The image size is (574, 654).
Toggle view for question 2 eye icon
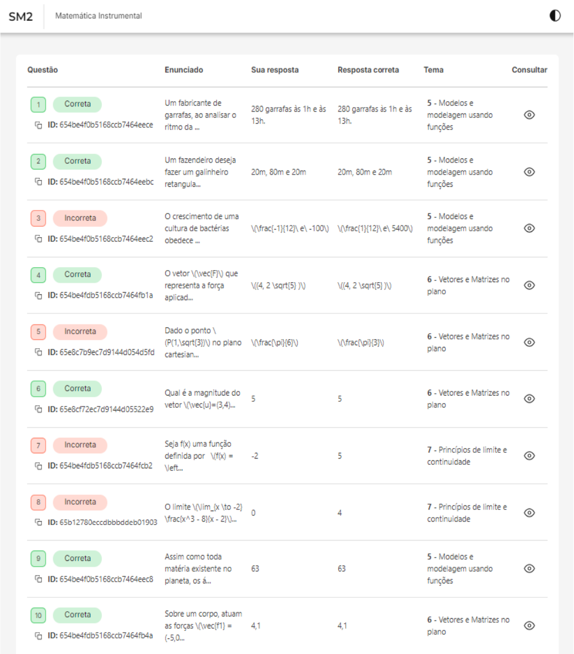[529, 172]
